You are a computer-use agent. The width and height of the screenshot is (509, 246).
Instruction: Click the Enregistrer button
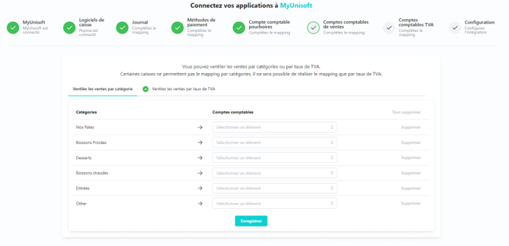click(251, 221)
